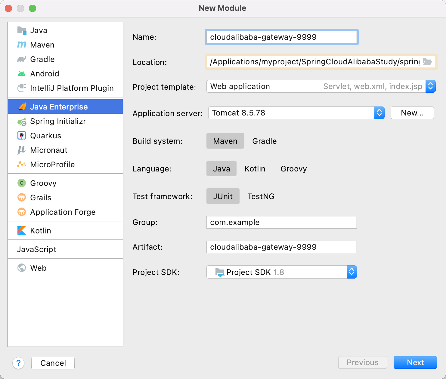Open the Application server dropdown arrow

click(x=379, y=113)
